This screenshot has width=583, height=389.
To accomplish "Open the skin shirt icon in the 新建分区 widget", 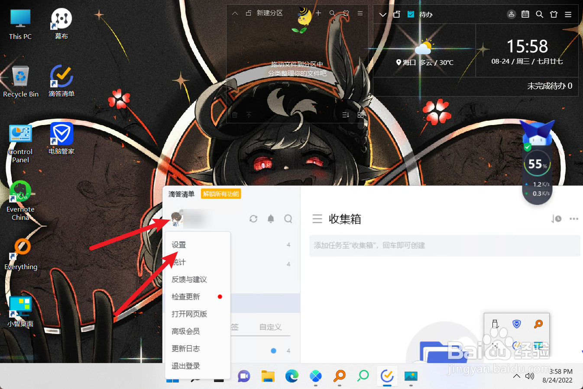I will tap(346, 13).
